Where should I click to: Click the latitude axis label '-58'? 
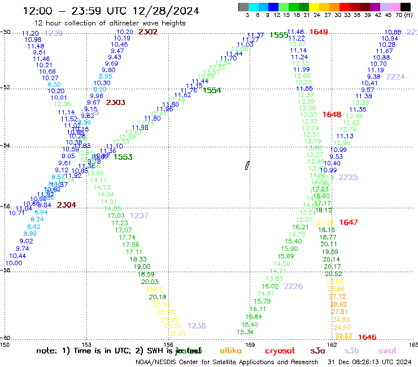coord(5,270)
